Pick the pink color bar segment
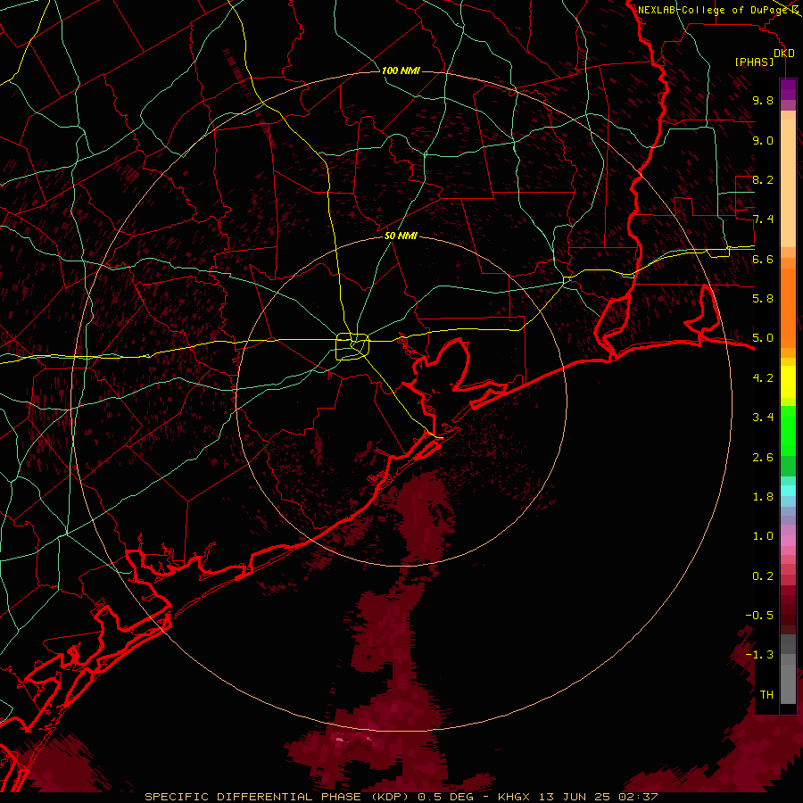 pyautogui.click(x=788, y=541)
